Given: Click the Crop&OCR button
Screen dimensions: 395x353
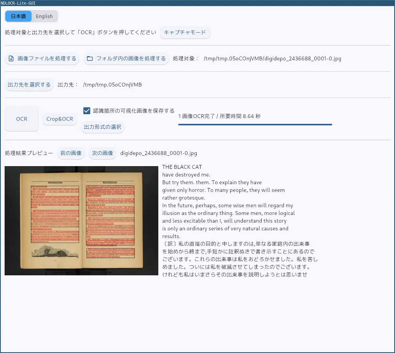Looking at the screenshot, I should (x=60, y=119).
